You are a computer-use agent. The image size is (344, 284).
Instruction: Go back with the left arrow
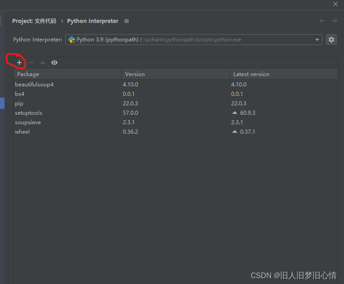322,21
